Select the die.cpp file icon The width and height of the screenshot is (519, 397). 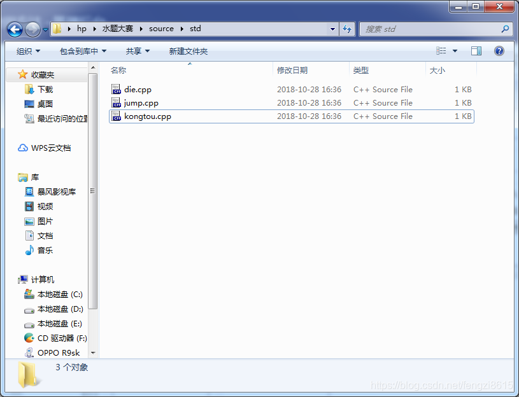pos(116,90)
